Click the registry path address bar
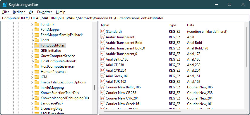 click(125, 18)
